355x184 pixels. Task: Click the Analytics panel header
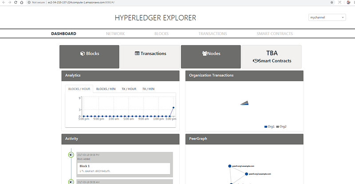tap(120, 75)
